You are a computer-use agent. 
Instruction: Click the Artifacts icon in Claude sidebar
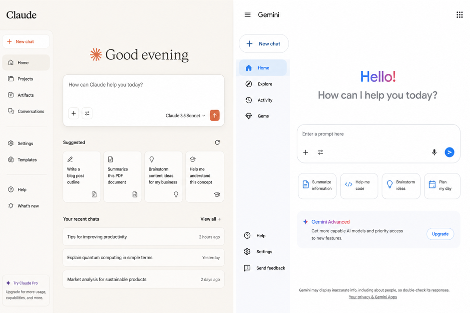11,95
